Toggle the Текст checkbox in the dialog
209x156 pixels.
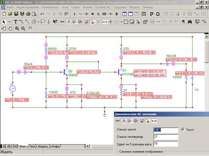coord(183,130)
